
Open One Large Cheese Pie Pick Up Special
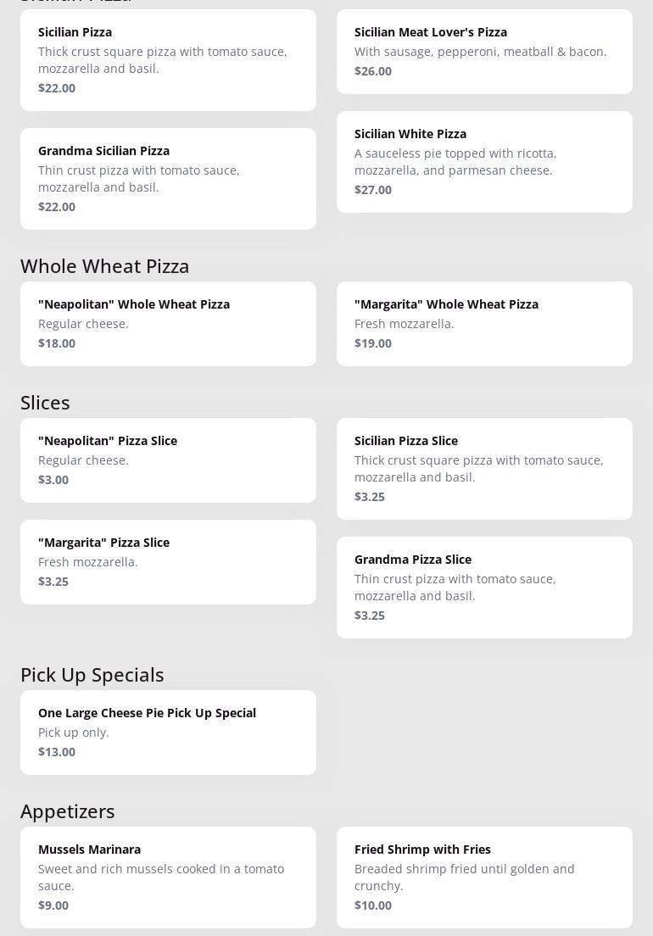coord(168,732)
